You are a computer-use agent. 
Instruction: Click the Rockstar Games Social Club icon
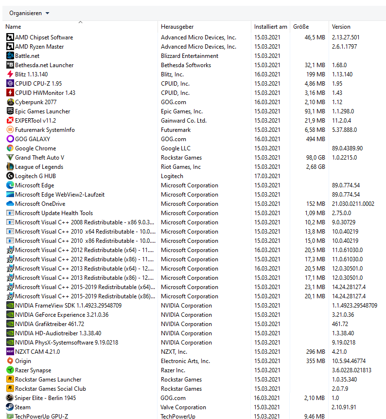click(10, 388)
